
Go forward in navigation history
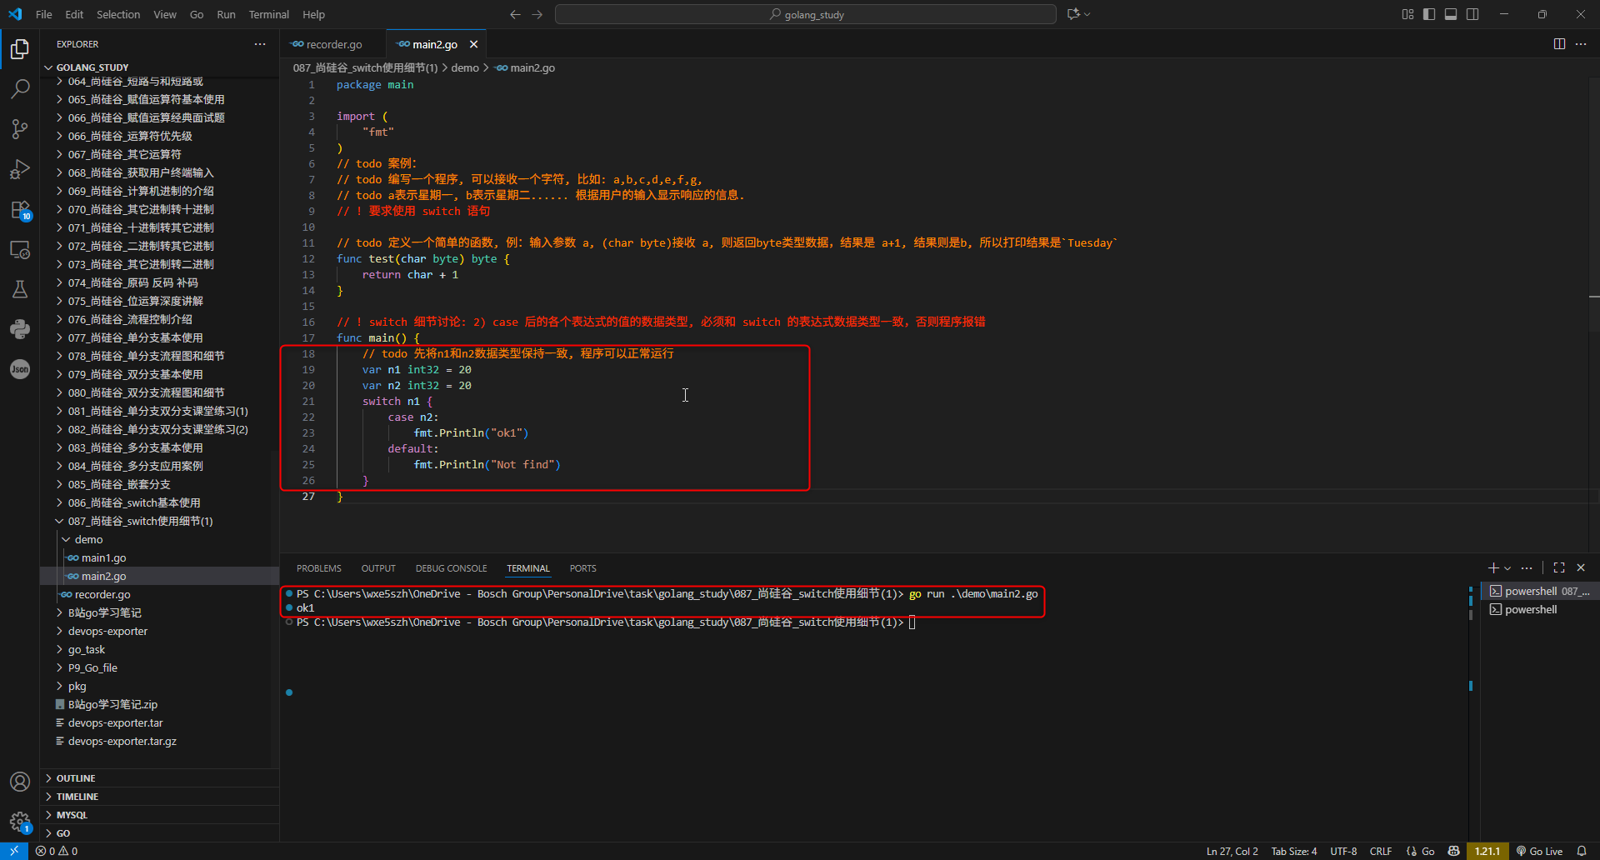537,14
